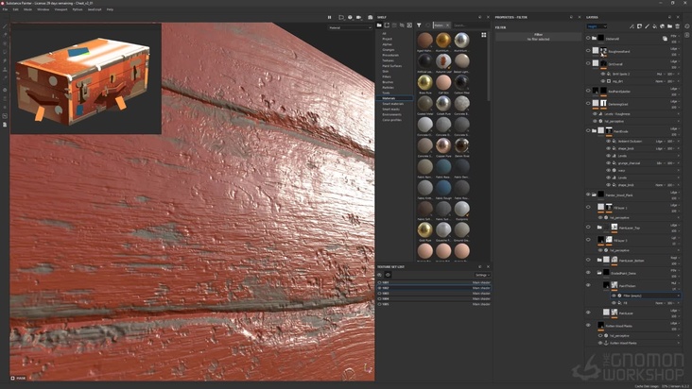The height and width of the screenshot is (389, 692).
Task: Switch Shelf thumbnails with the grid view icon
Action: [x=484, y=35]
